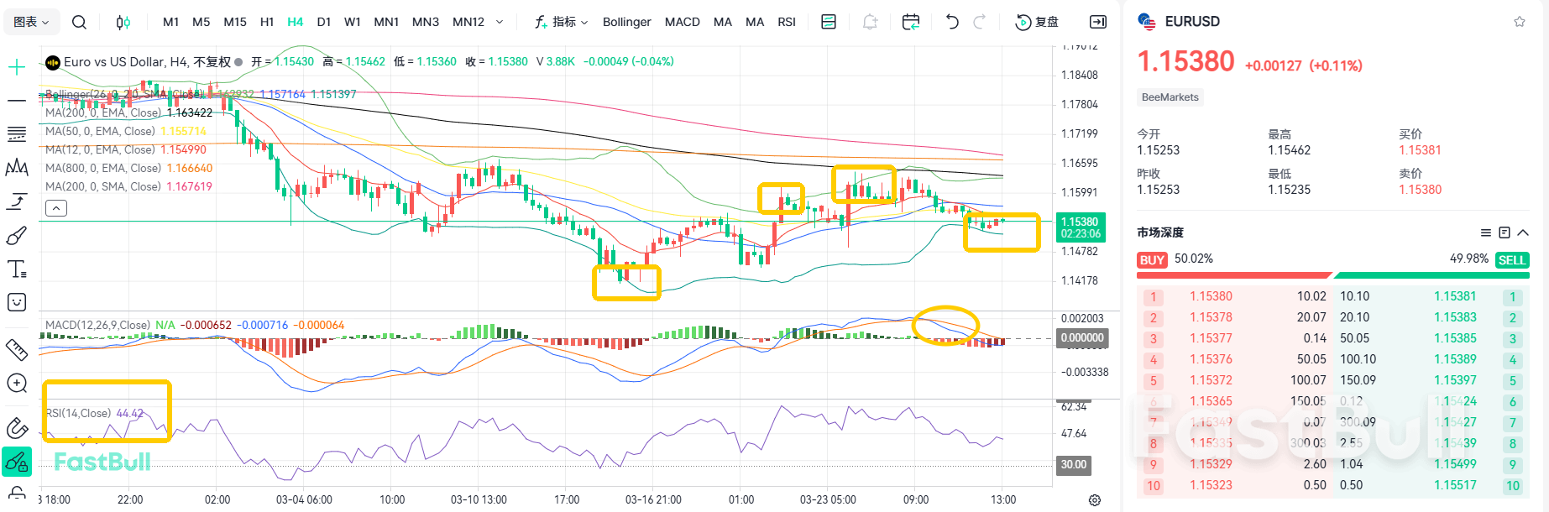Open the go-to-date calendar icon
1549x512 pixels.
[x=911, y=22]
